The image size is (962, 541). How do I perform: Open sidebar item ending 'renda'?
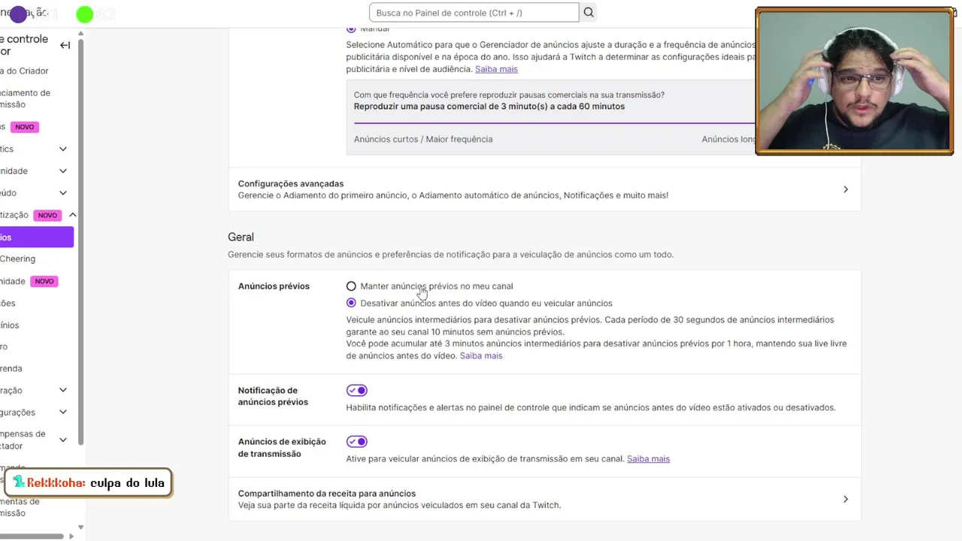[11, 368]
